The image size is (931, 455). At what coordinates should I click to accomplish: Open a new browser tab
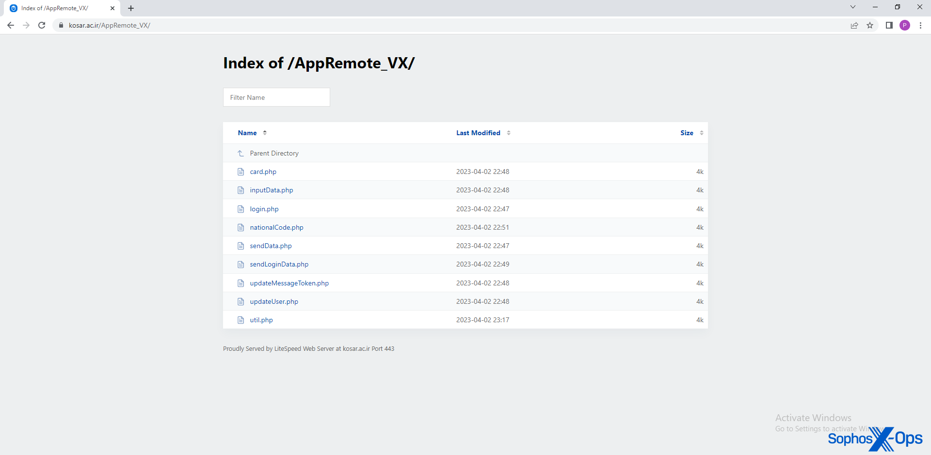(131, 8)
